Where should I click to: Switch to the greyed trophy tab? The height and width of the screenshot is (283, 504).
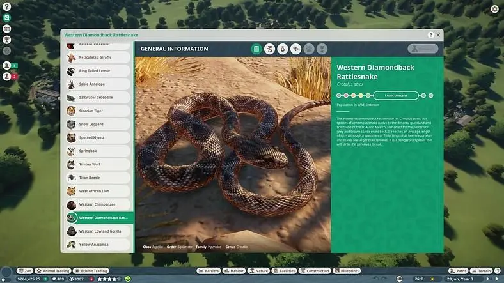tap(322, 49)
